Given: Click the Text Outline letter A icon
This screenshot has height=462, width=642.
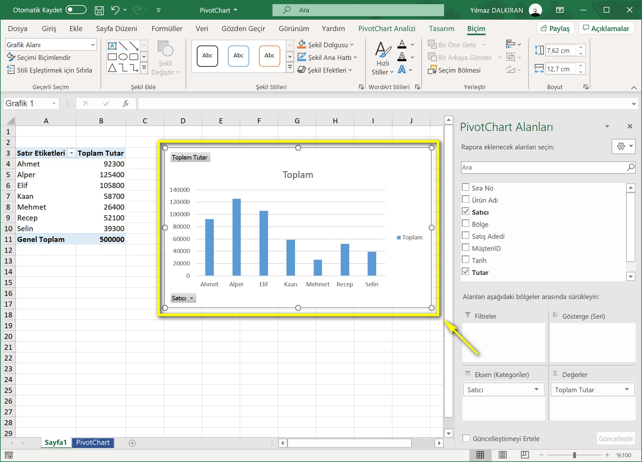Looking at the screenshot, I should [x=402, y=57].
